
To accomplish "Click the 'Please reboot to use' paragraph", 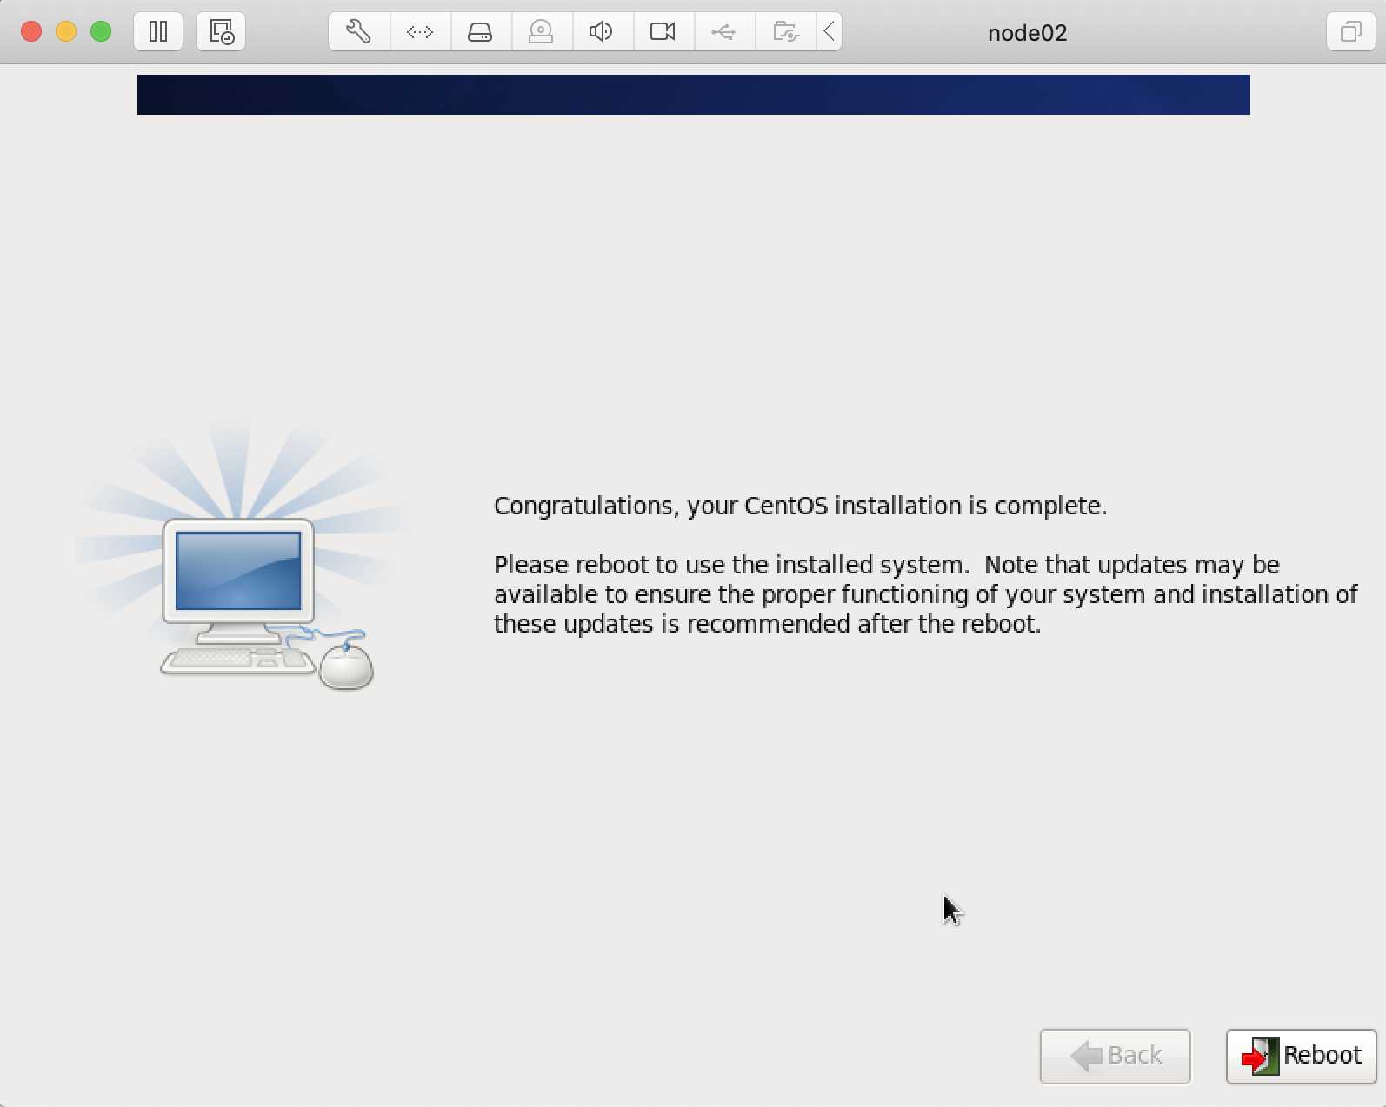I will click(925, 594).
